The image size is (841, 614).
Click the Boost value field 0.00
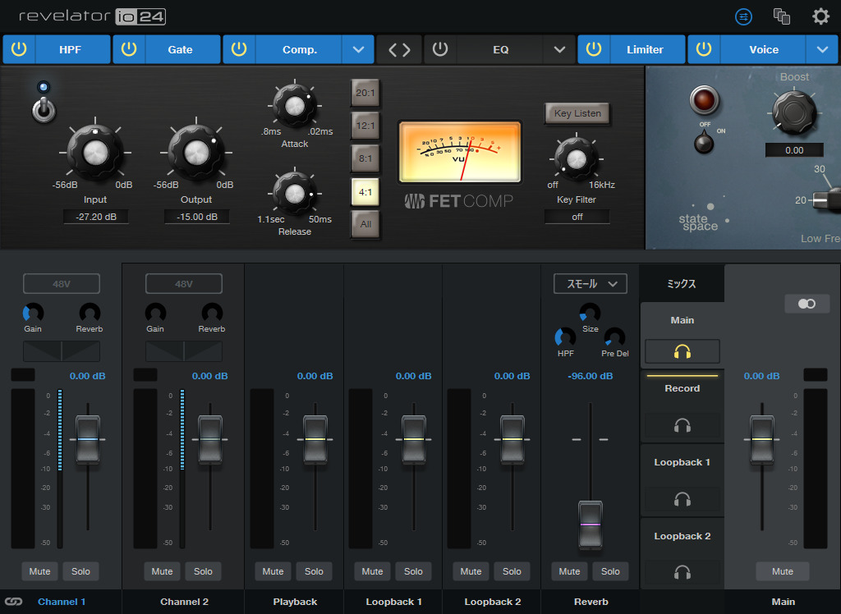(794, 150)
